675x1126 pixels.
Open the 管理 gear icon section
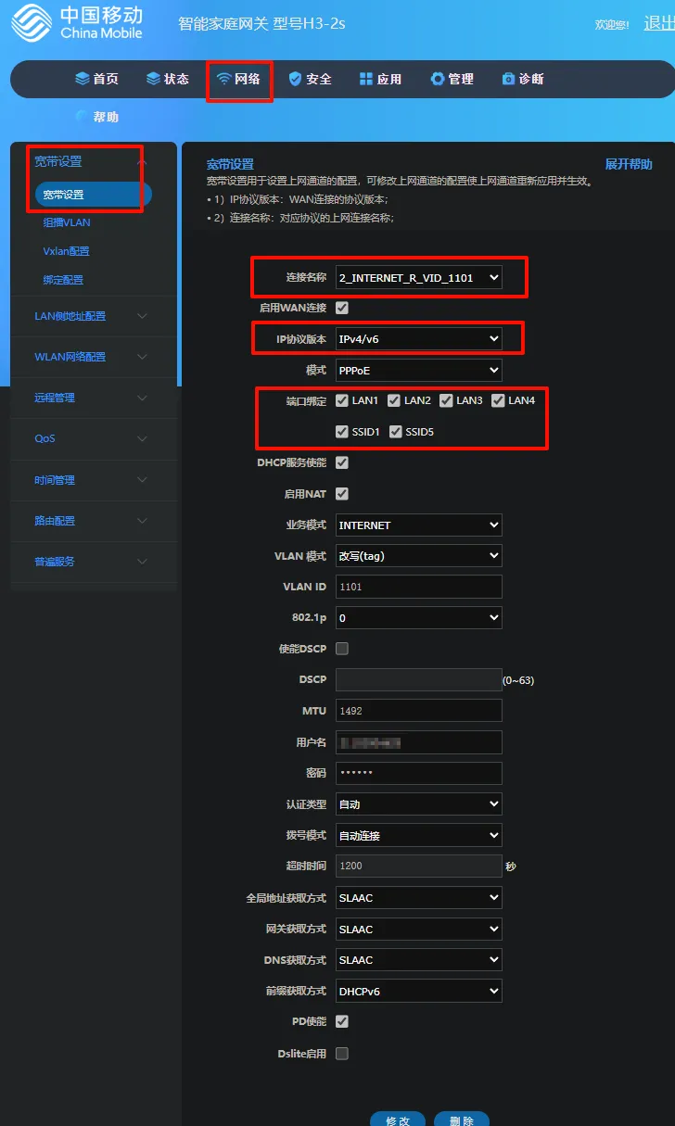coord(438,79)
